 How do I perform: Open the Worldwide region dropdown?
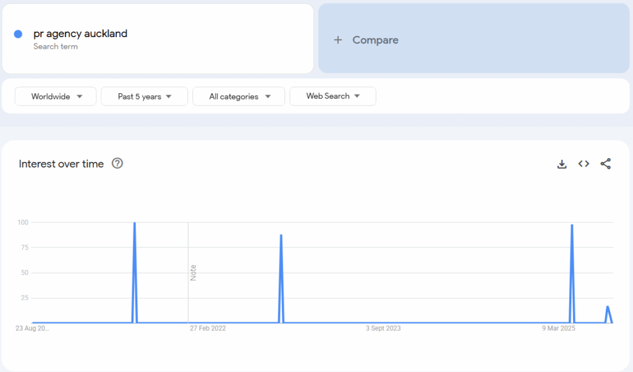[55, 96]
